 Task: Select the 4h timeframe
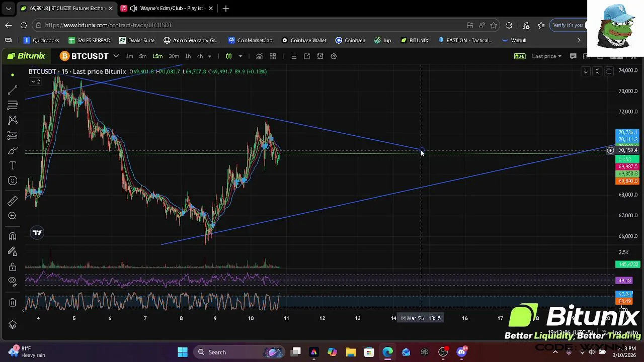coord(200,56)
